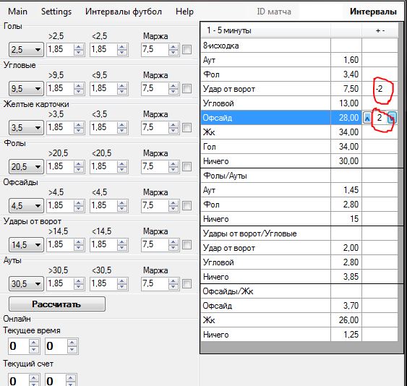The image size is (407, 386).
Task: Open the Help menu
Action: (x=184, y=12)
